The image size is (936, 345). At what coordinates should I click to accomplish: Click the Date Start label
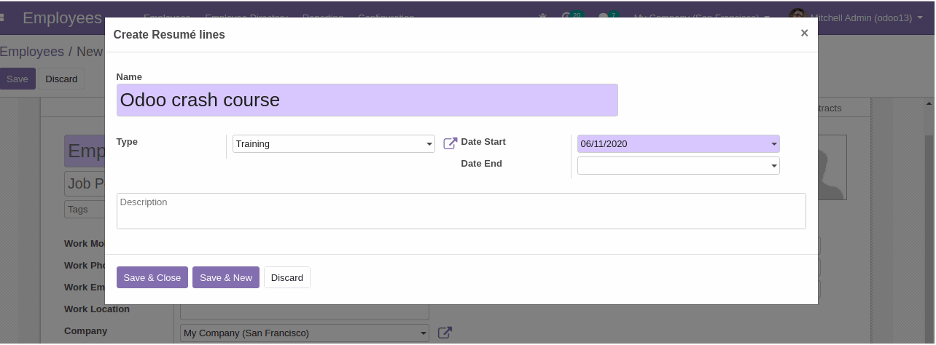(483, 142)
